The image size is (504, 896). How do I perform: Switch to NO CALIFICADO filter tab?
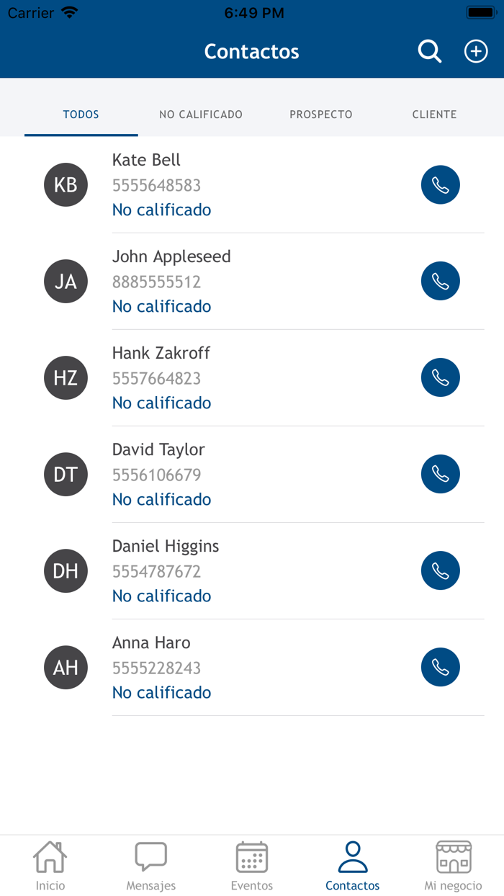coord(201,115)
